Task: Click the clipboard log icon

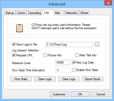Action: 20,28
